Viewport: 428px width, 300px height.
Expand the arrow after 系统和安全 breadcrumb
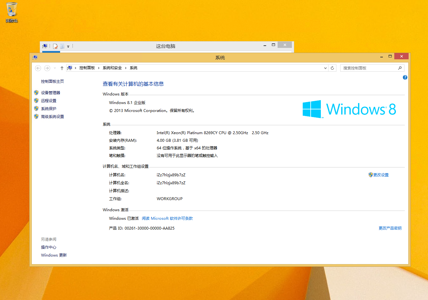(x=126, y=68)
